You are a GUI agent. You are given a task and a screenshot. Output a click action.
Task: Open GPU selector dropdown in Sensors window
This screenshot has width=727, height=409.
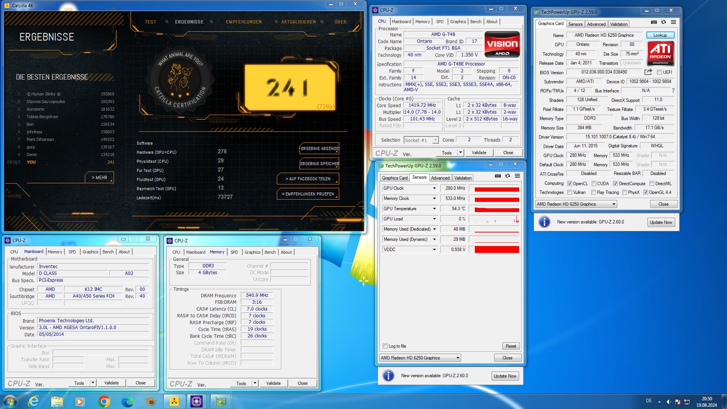[420, 358]
